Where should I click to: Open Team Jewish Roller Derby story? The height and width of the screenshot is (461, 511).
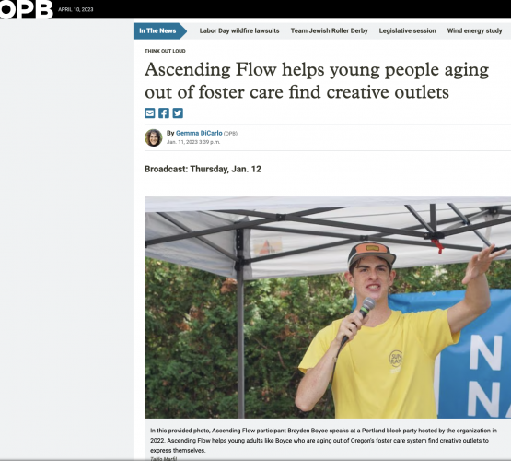coord(329,30)
